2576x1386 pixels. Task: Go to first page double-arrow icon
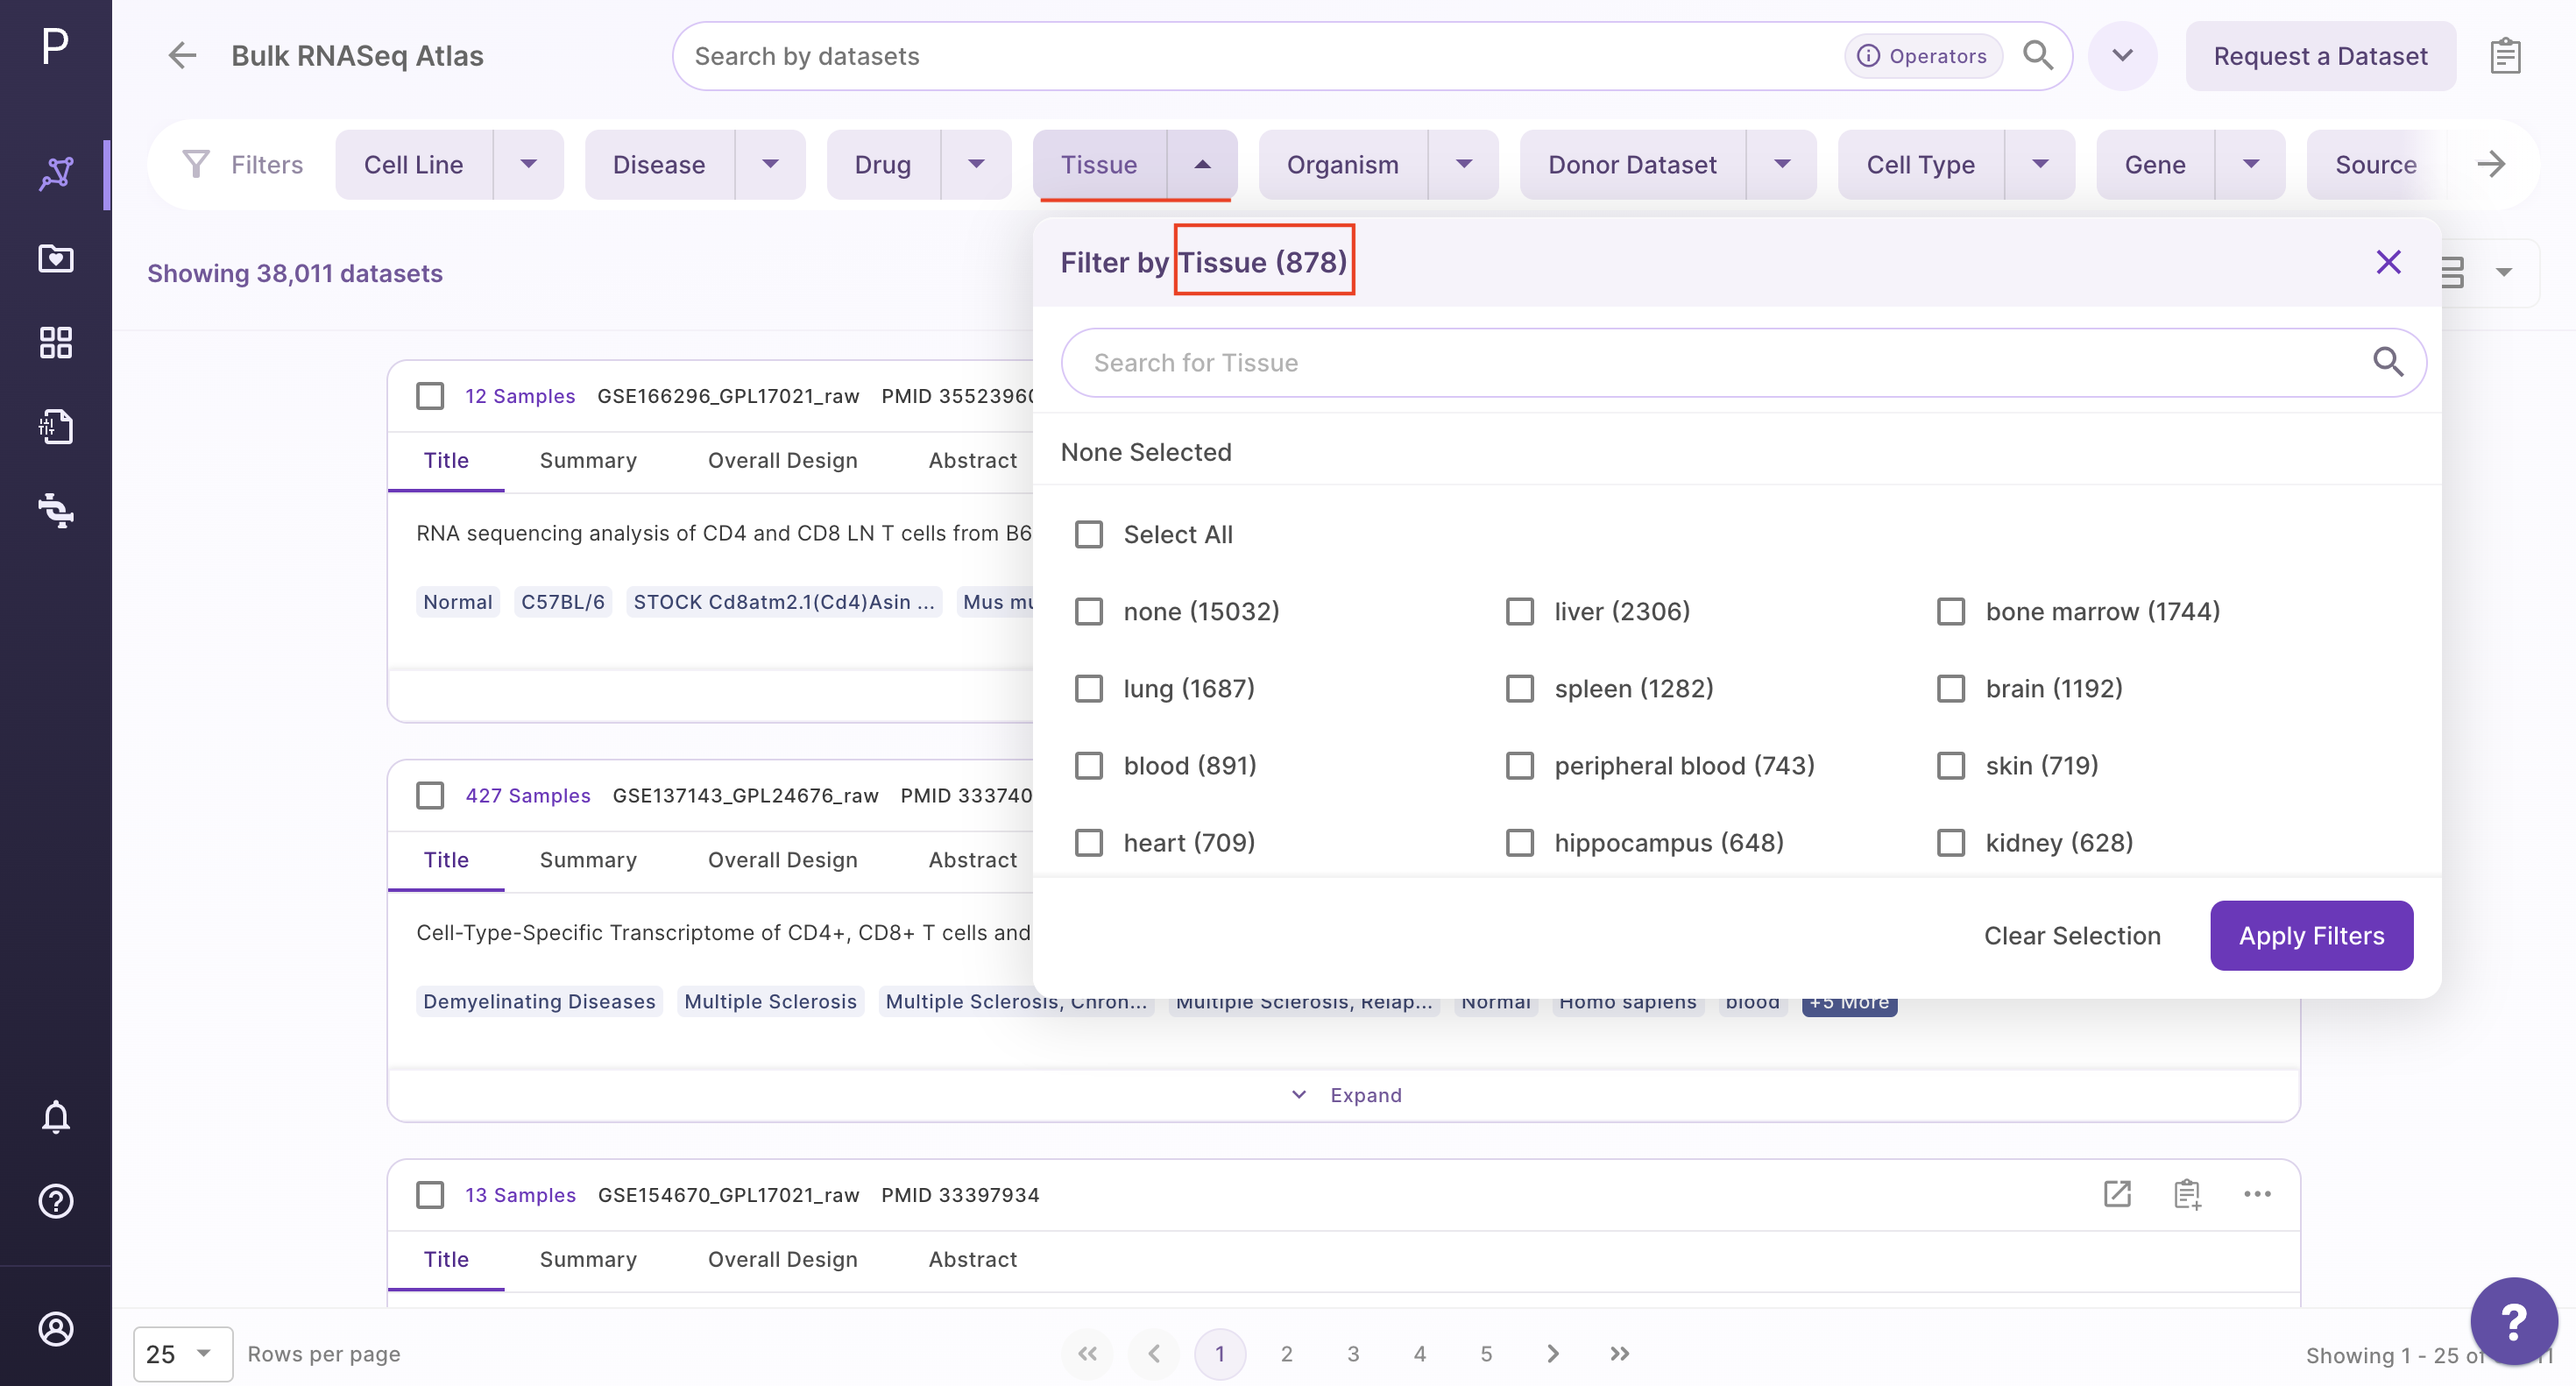click(x=1087, y=1354)
